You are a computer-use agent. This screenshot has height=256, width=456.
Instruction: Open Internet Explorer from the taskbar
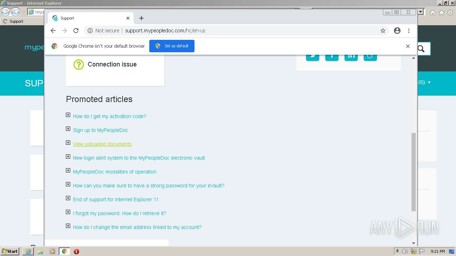[28, 251]
